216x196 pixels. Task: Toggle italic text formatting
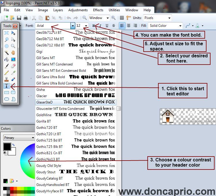pyautogui.click(x=100, y=26)
